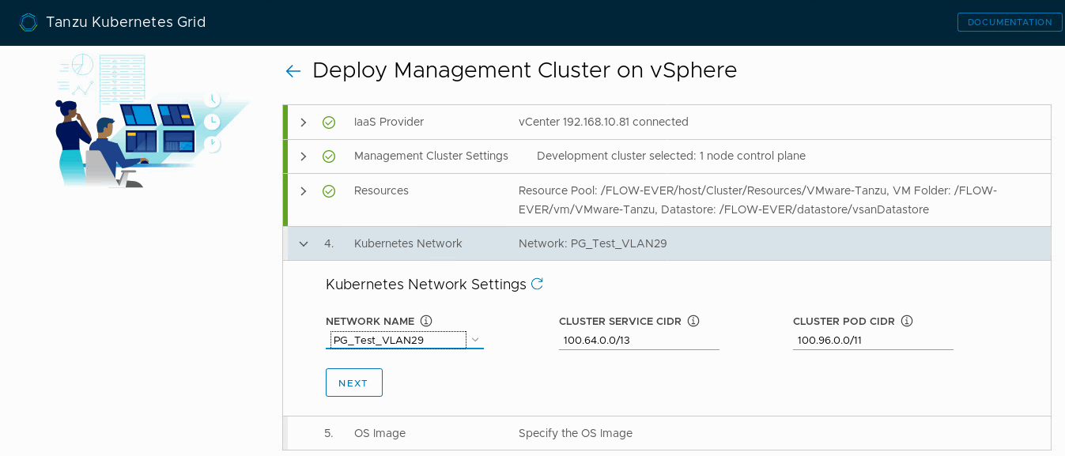
Task: Show info tooltip for Cluster Pod CIDR
Action: 907,321
